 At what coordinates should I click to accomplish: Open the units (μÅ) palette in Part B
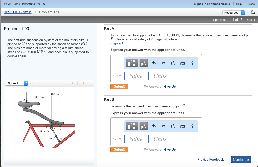(144, 126)
